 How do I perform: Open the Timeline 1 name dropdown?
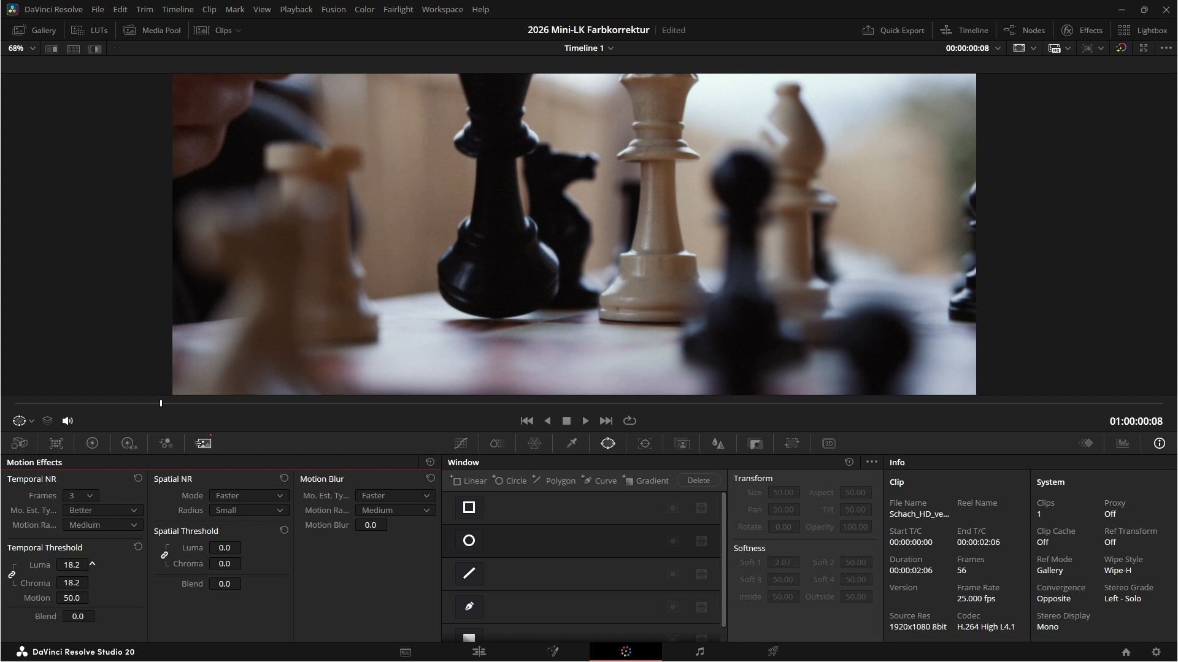(589, 48)
